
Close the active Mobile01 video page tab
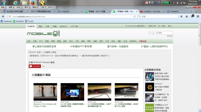coord(137,11)
